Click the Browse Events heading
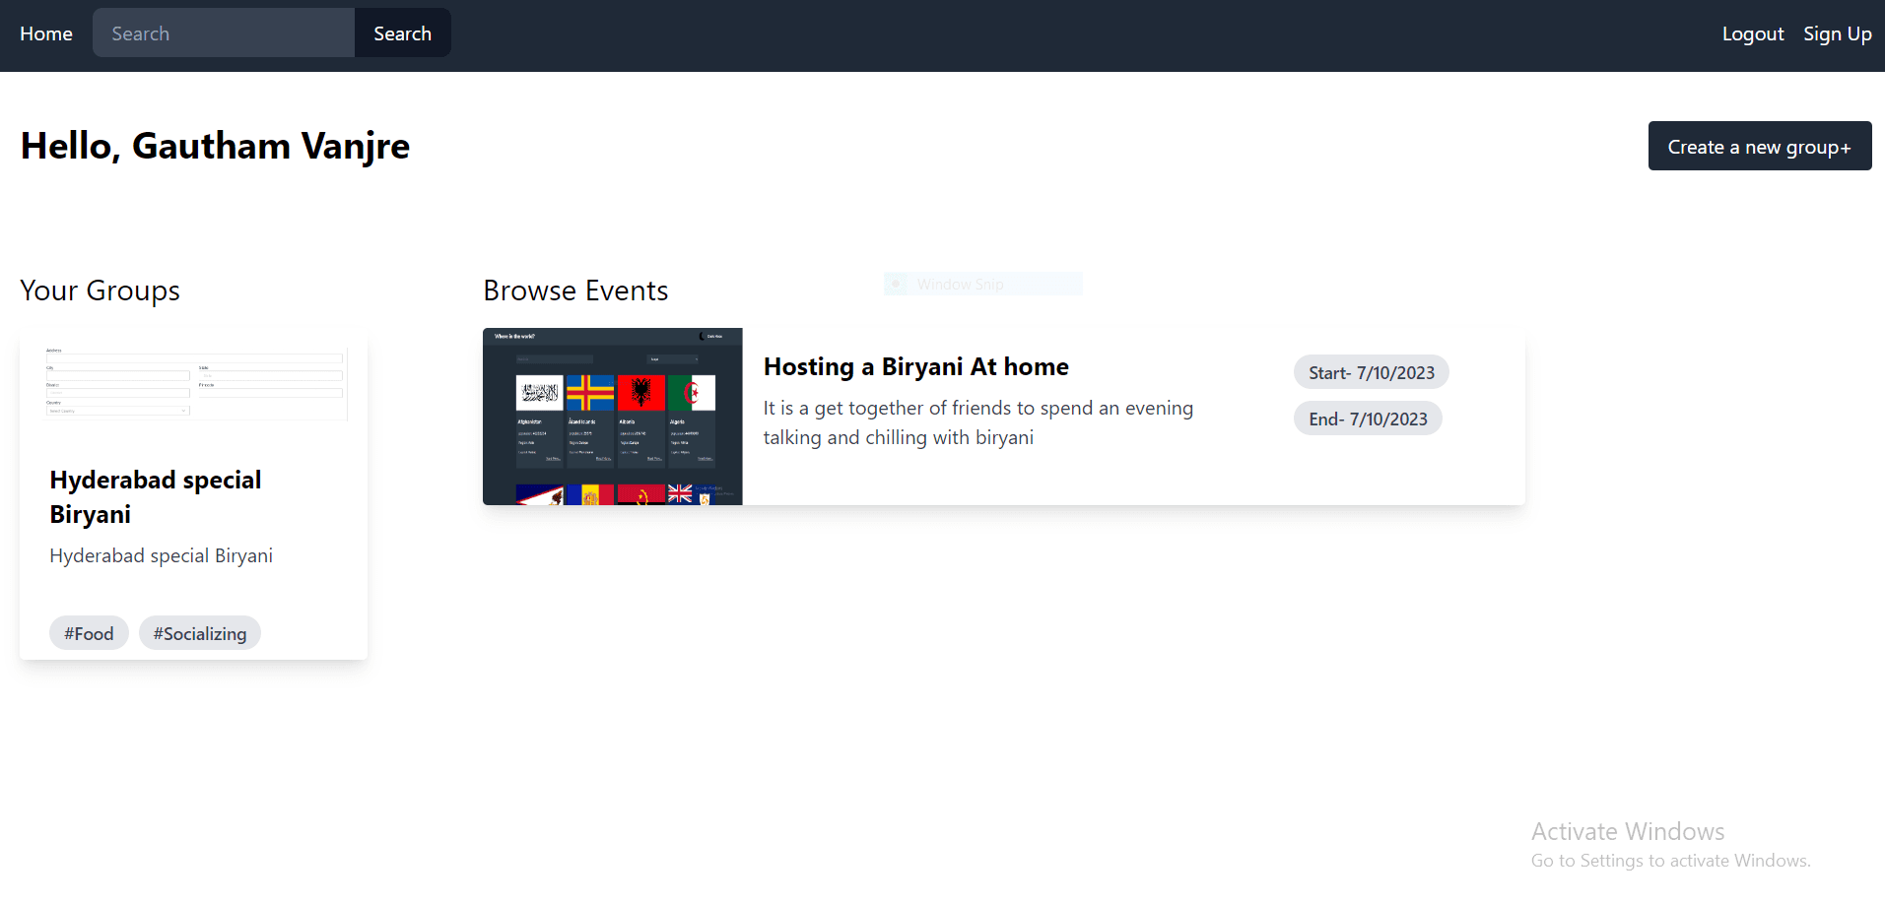This screenshot has width=1885, height=903. [x=575, y=290]
